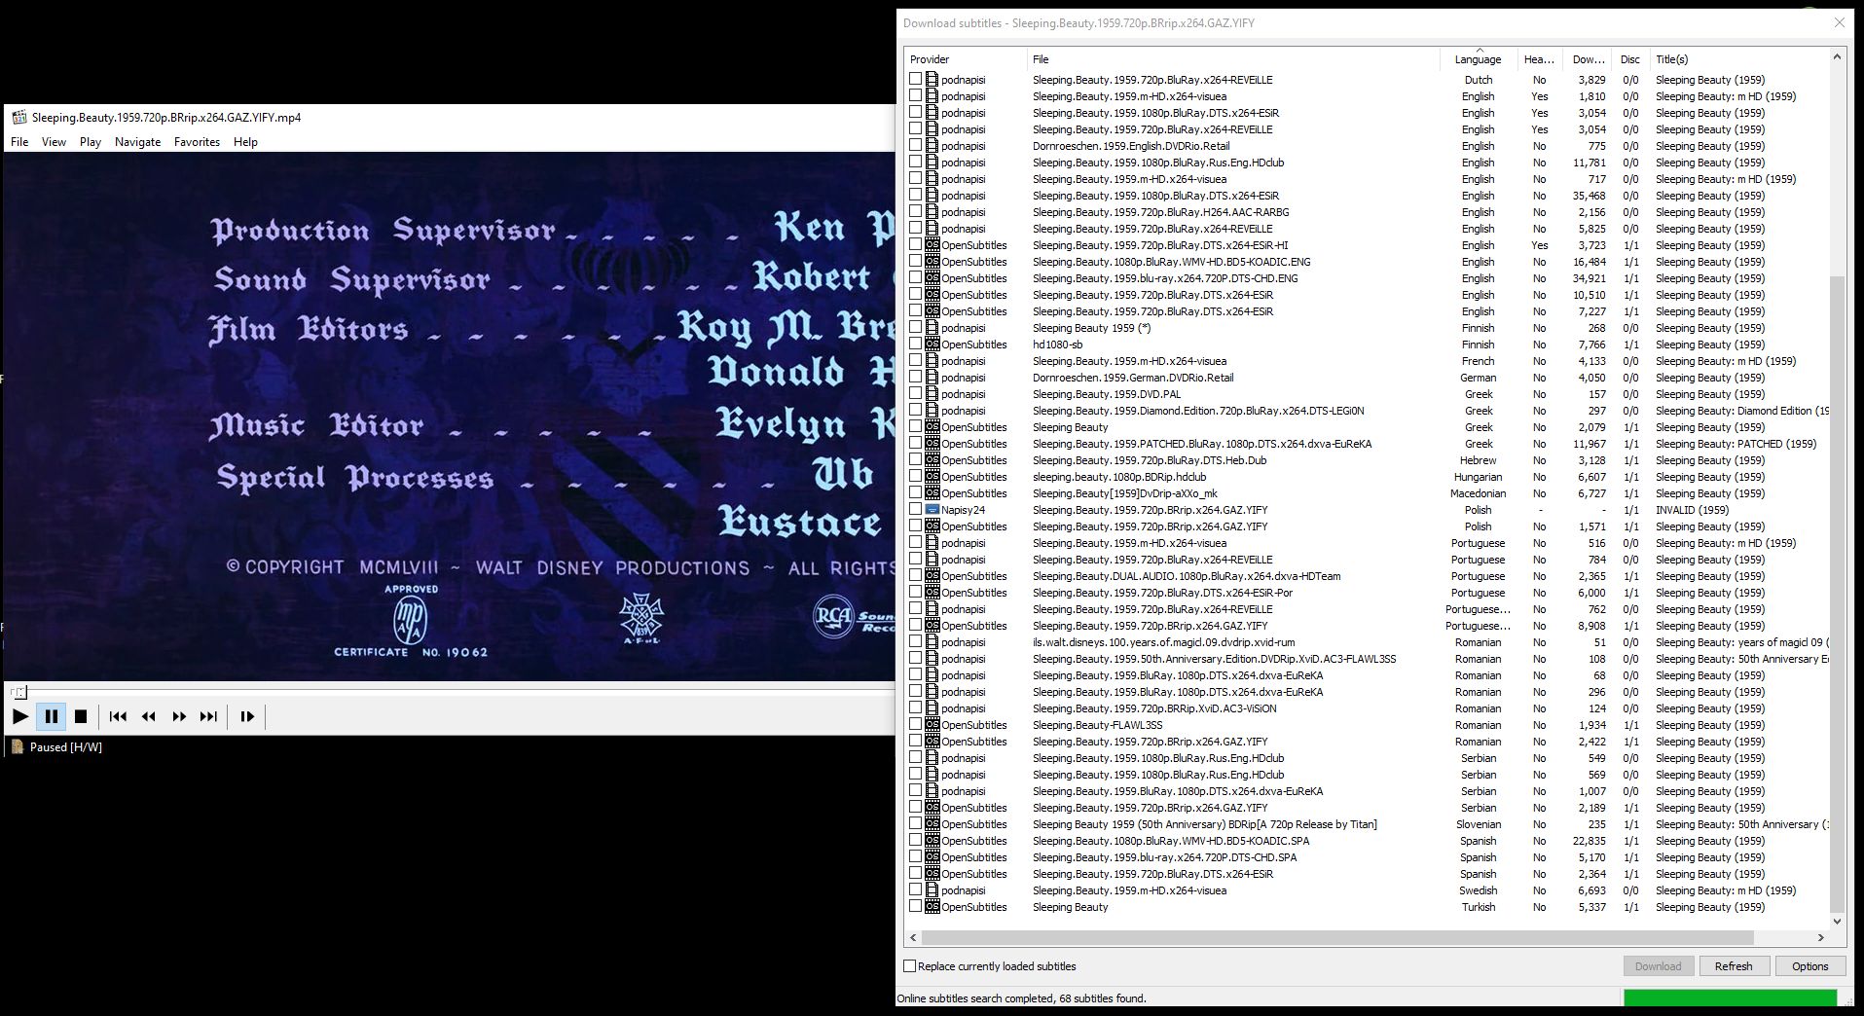Open the View menu

pyautogui.click(x=54, y=142)
